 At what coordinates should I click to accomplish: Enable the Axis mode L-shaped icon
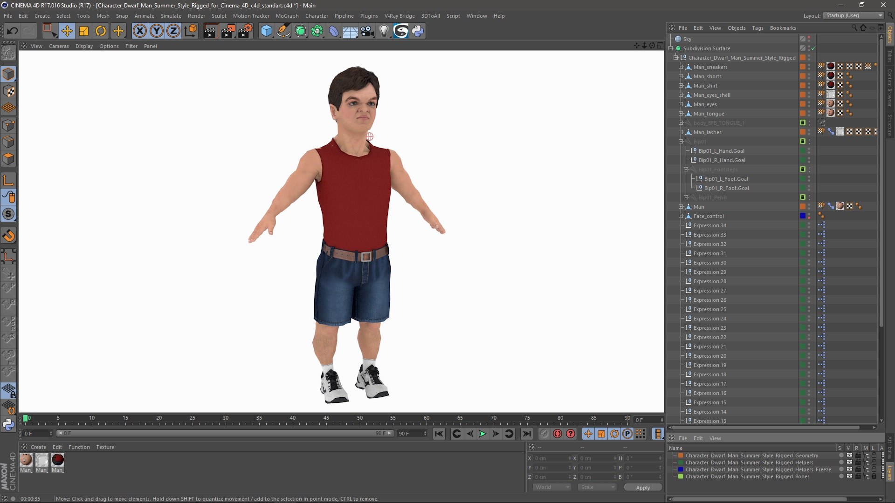pyautogui.click(x=8, y=180)
